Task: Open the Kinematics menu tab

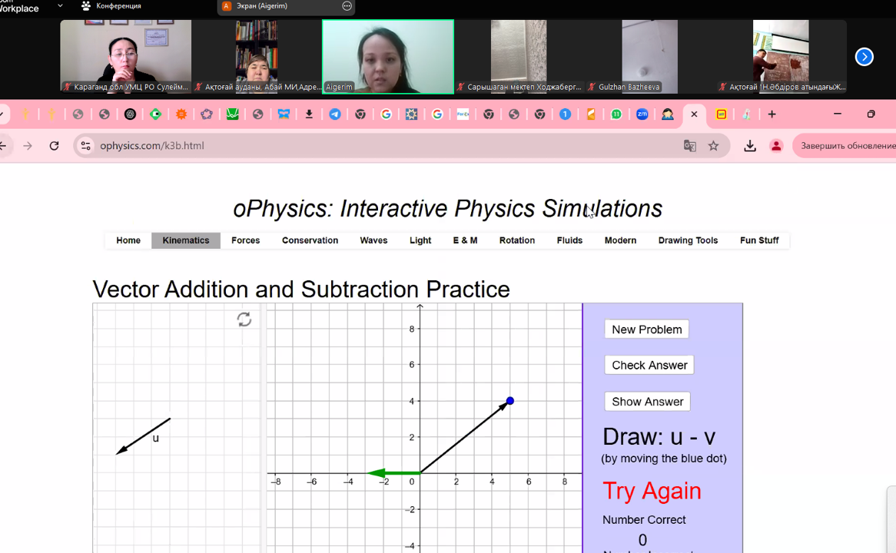Action: [x=186, y=240]
